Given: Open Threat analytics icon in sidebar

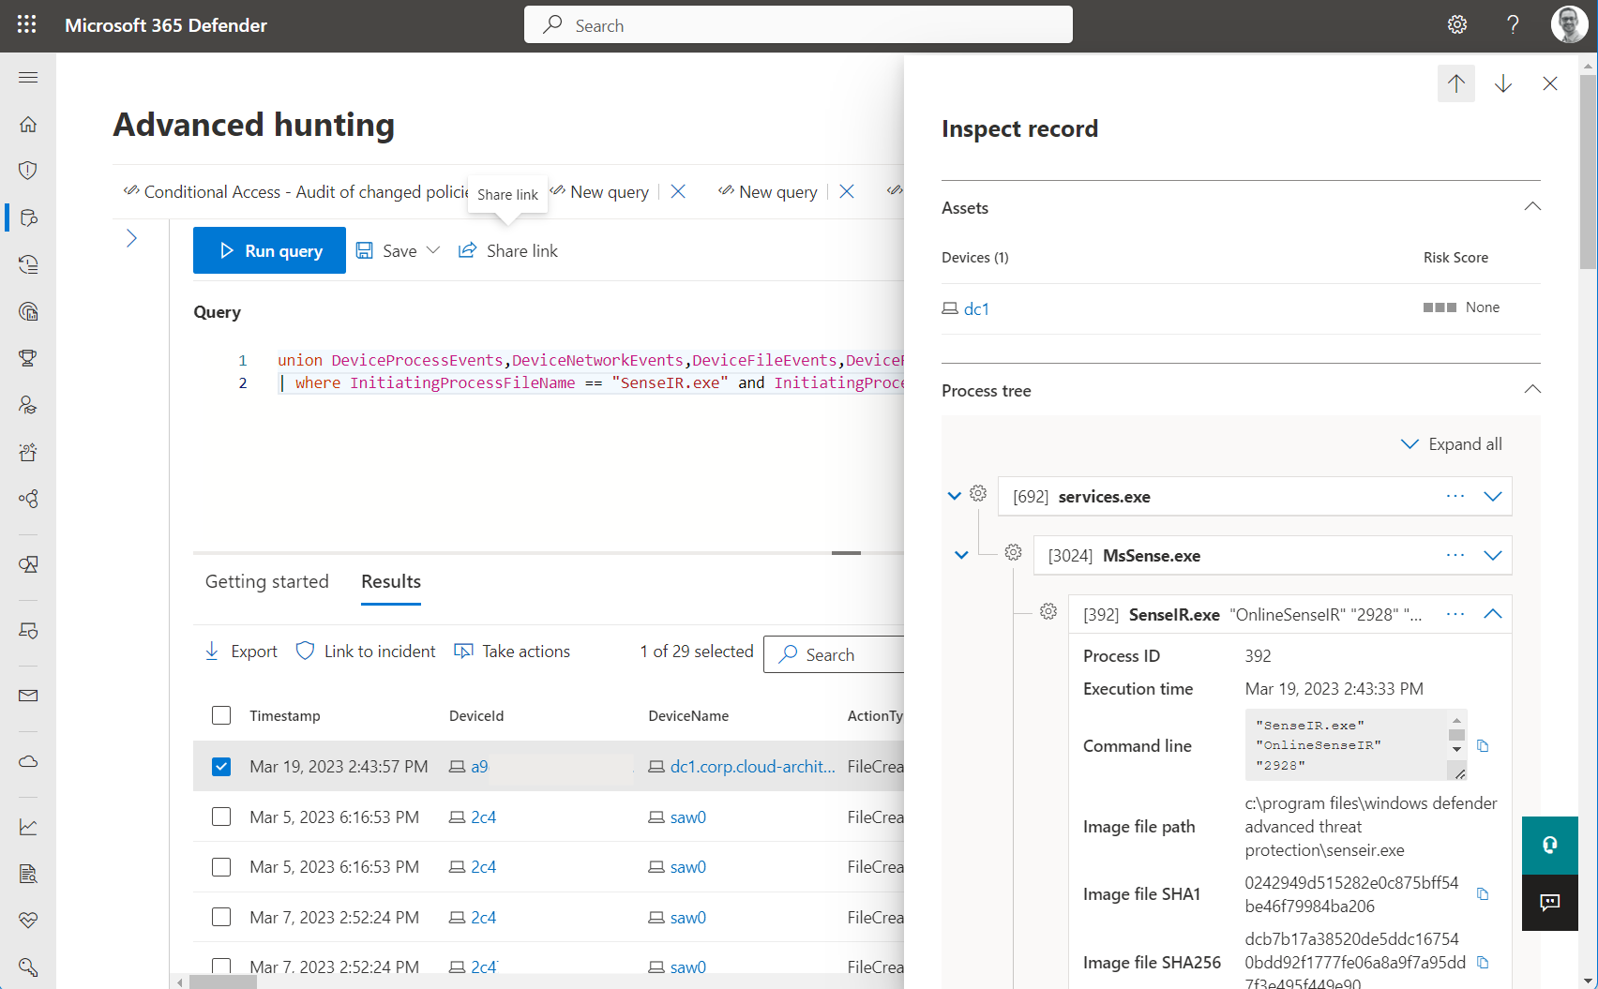Looking at the screenshot, I should [x=28, y=311].
